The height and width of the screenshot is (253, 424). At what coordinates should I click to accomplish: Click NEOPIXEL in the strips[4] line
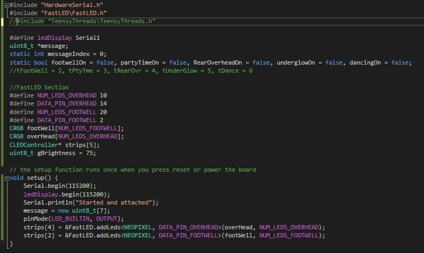click(138, 227)
